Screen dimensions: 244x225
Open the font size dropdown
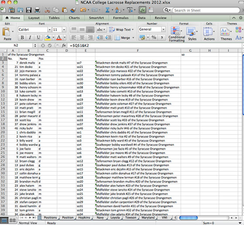click(x=64, y=30)
